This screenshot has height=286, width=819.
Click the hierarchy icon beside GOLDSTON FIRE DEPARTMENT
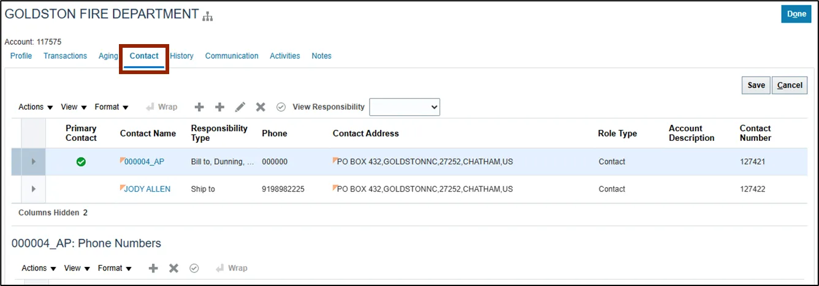207,17
